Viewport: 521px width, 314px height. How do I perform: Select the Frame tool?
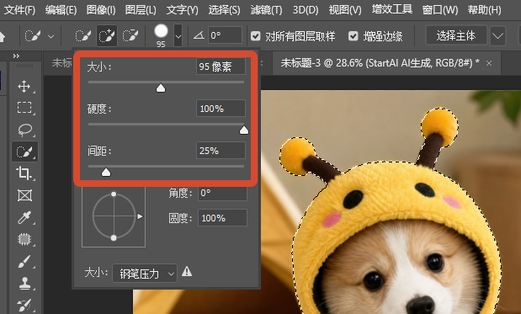click(25, 195)
